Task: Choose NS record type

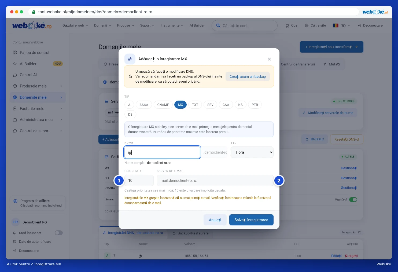Action: click(240, 105)
